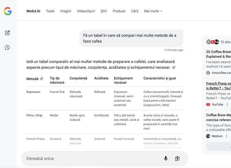This screenshot has height=168, width=231.
Task: Open the three-dot menu beside YouTube source
Action: (227, 105)
